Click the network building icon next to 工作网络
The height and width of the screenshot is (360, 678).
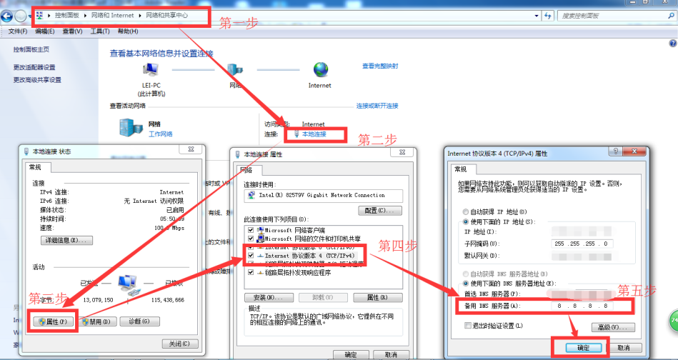tap(131, 128)
